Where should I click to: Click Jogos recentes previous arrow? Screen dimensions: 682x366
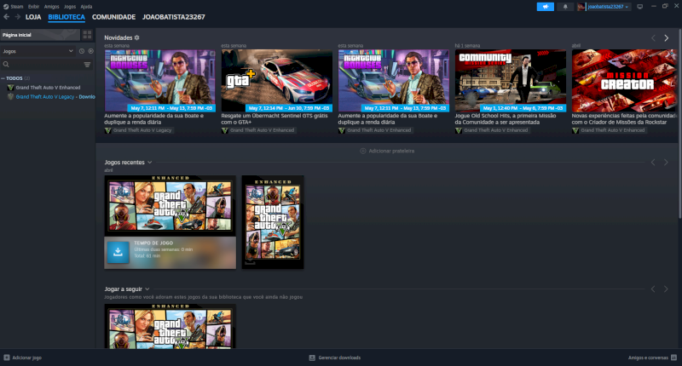coord(653,163)
